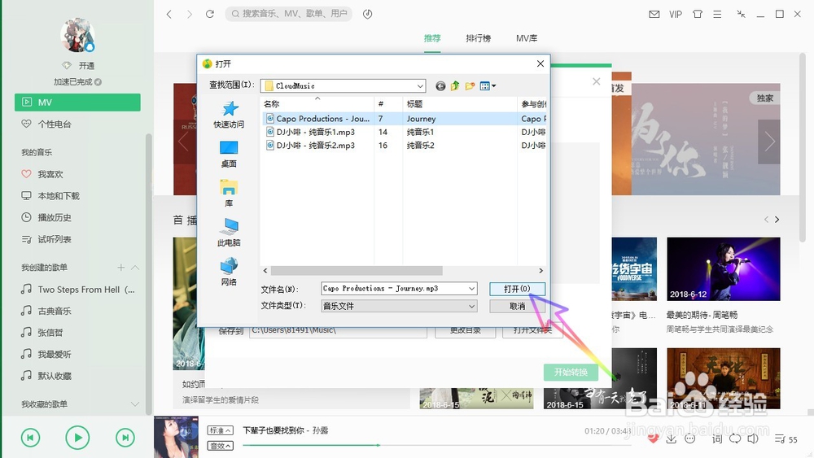Select 此电脑 in dialog places bar

coord(229,233)
